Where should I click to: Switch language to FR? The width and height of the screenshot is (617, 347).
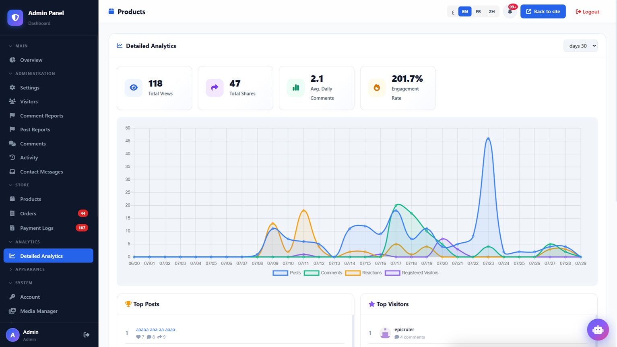[x=478, y=12]
